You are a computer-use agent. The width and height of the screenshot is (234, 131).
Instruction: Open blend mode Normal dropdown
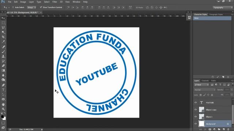(x=205, y=90)
